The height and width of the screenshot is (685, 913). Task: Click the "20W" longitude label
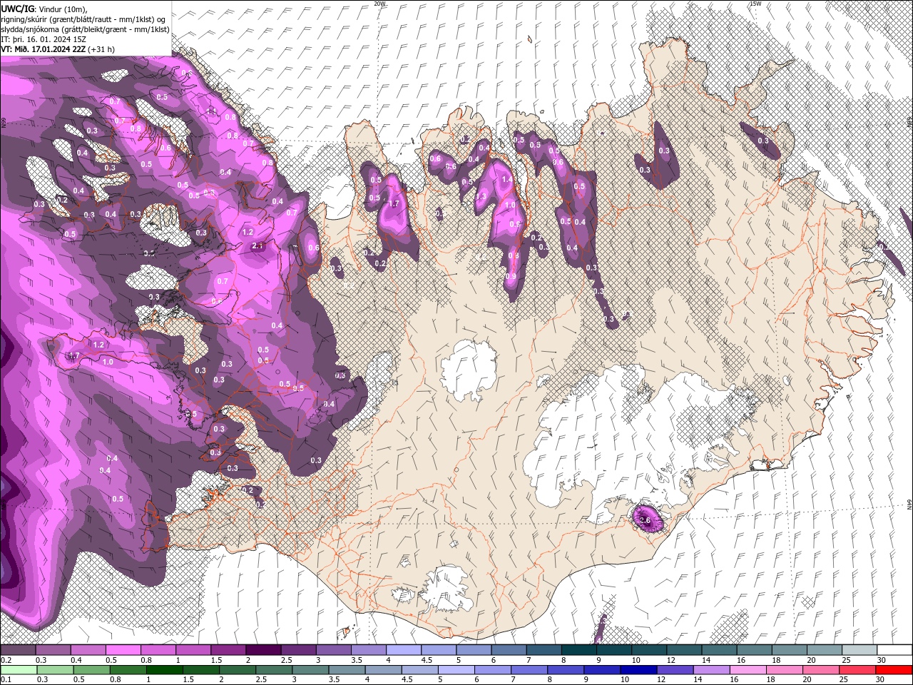[379, 4]
